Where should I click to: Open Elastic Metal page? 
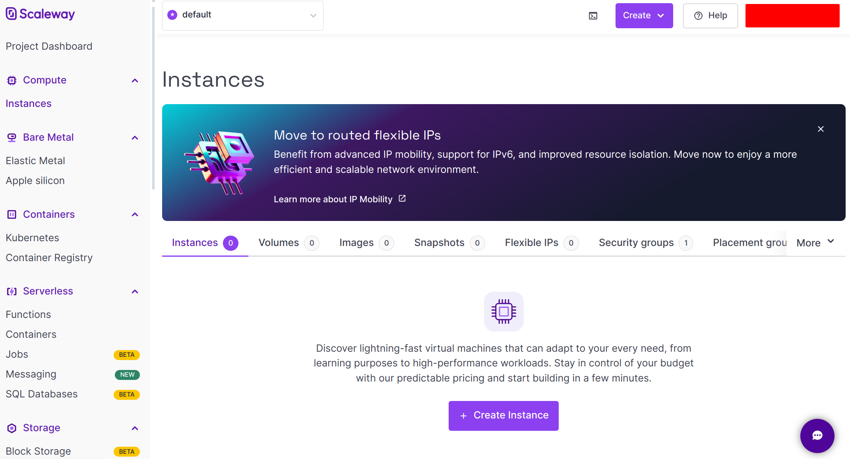35,161
